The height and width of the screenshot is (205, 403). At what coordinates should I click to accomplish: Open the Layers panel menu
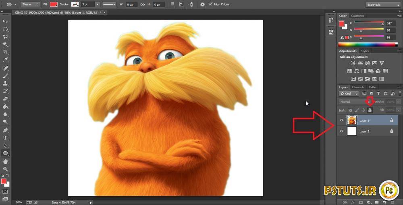point(399,87)
